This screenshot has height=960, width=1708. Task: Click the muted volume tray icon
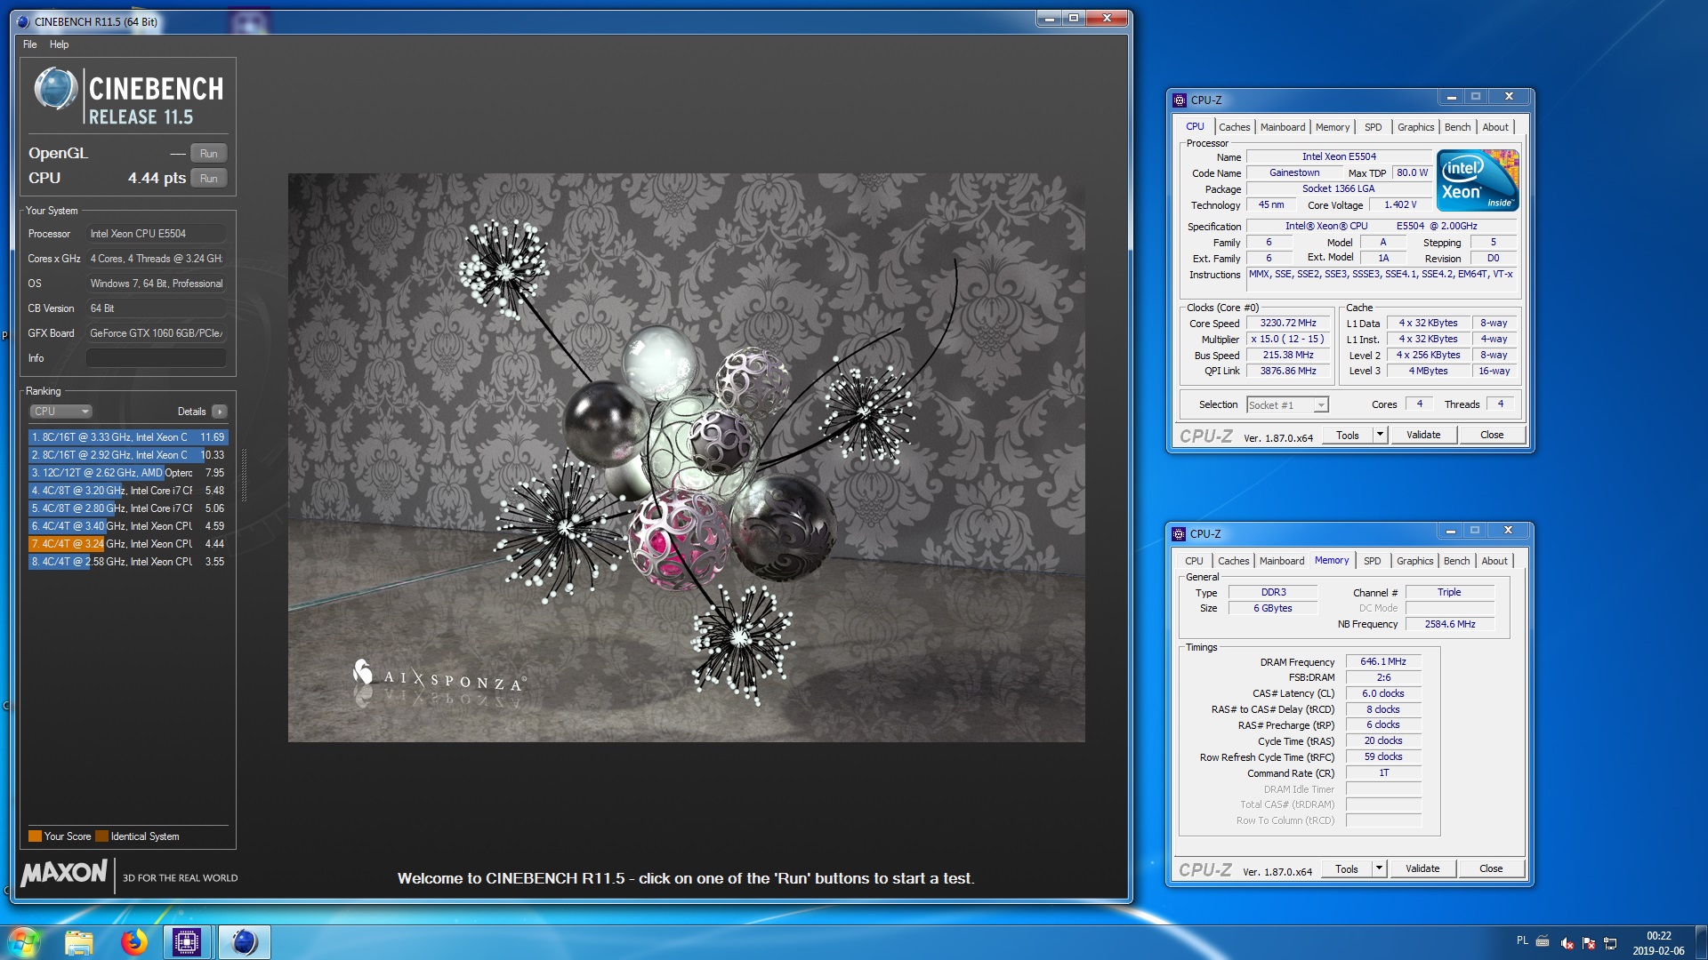(x=1567, y=944)
